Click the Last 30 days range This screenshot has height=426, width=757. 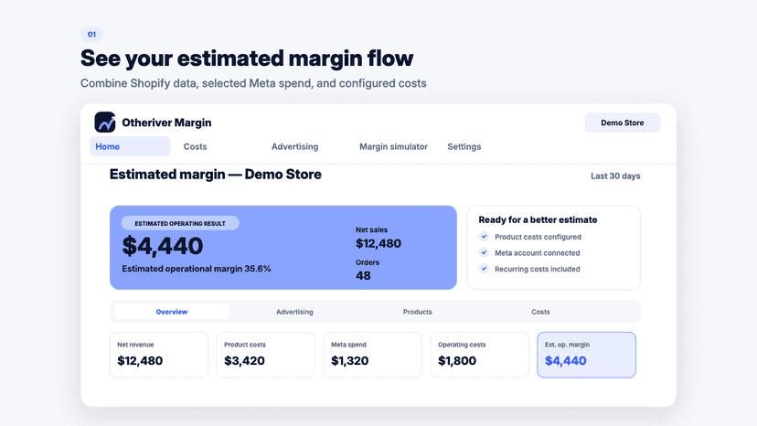[615, 176]
